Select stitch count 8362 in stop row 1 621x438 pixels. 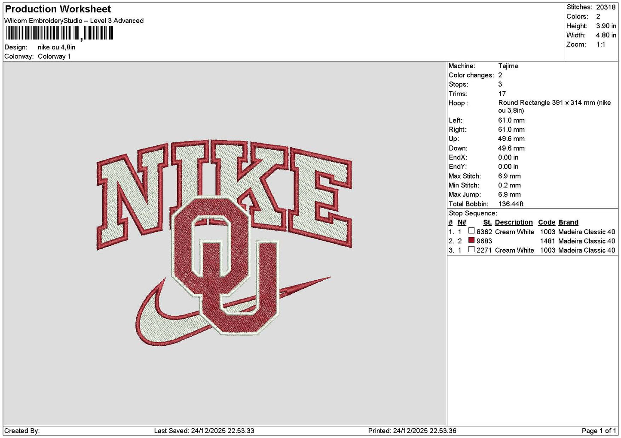coord(484,232)
